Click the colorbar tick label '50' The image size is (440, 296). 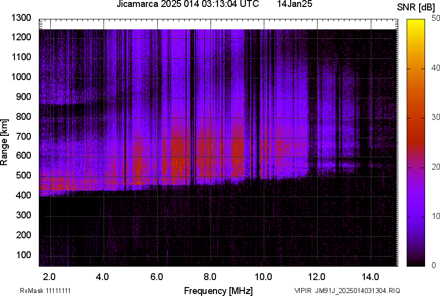(436, 18)
